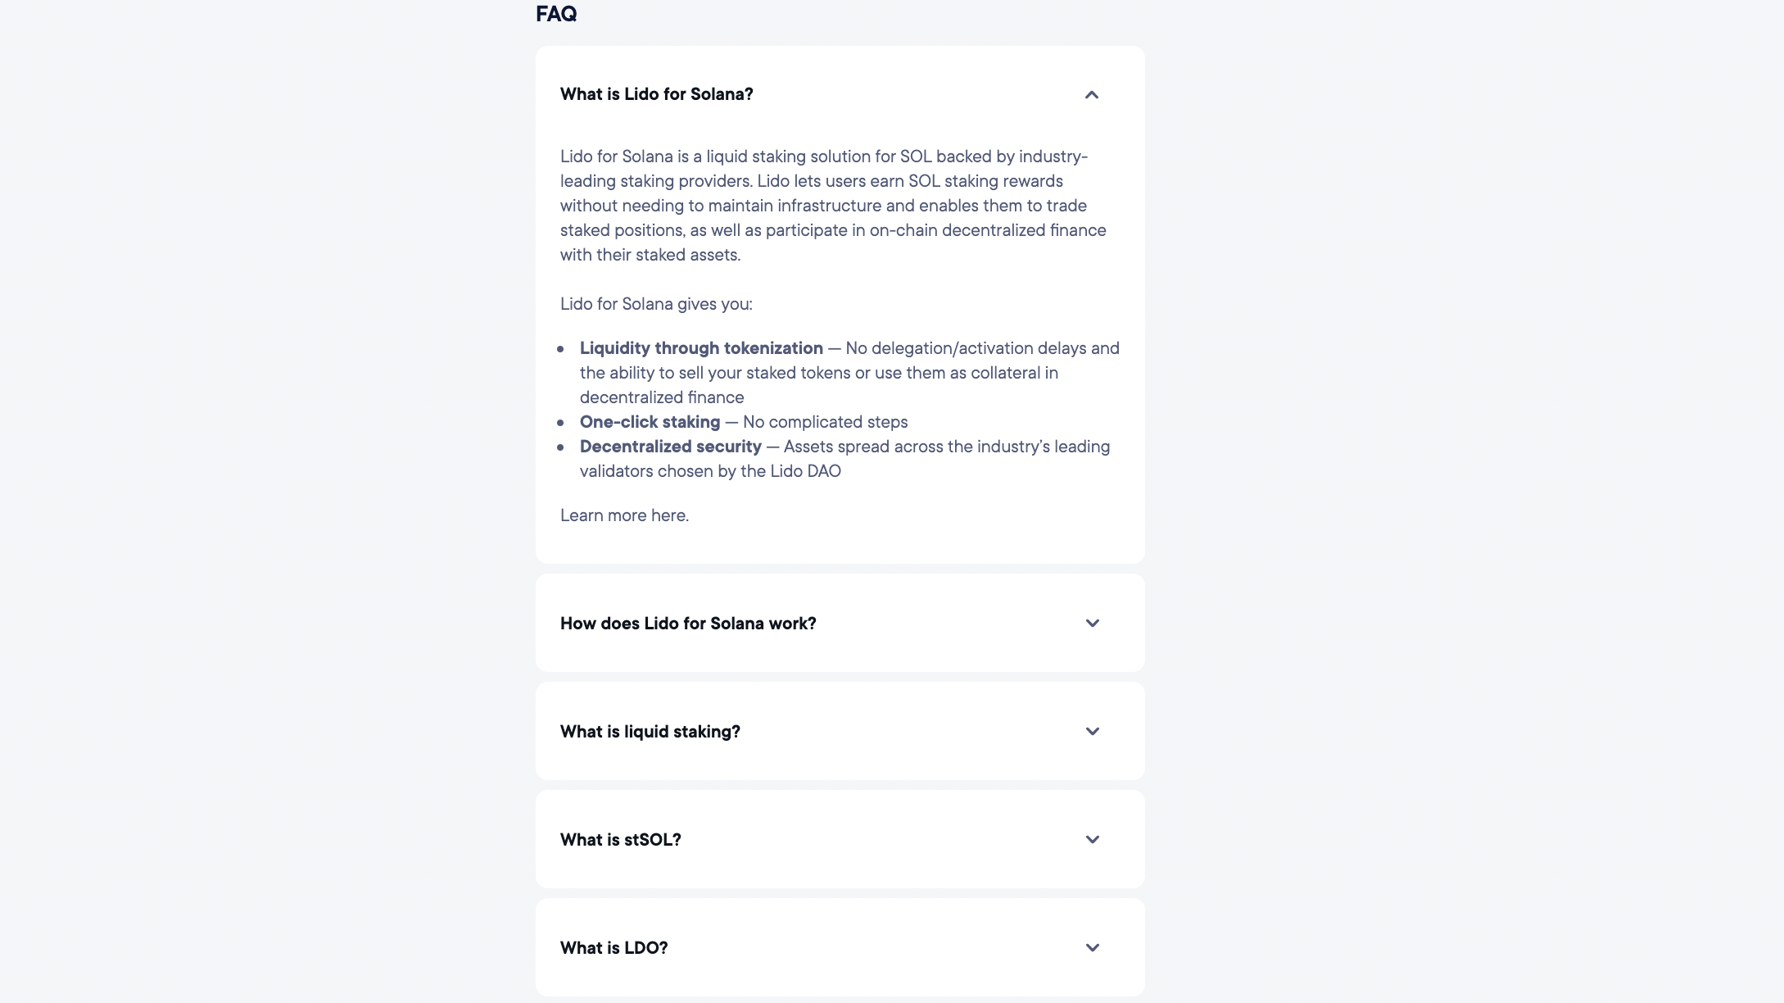Click the downward chevron next to 'How does Lido for Solana work?'
Screen dimensions: 1784x1003
1092,623
